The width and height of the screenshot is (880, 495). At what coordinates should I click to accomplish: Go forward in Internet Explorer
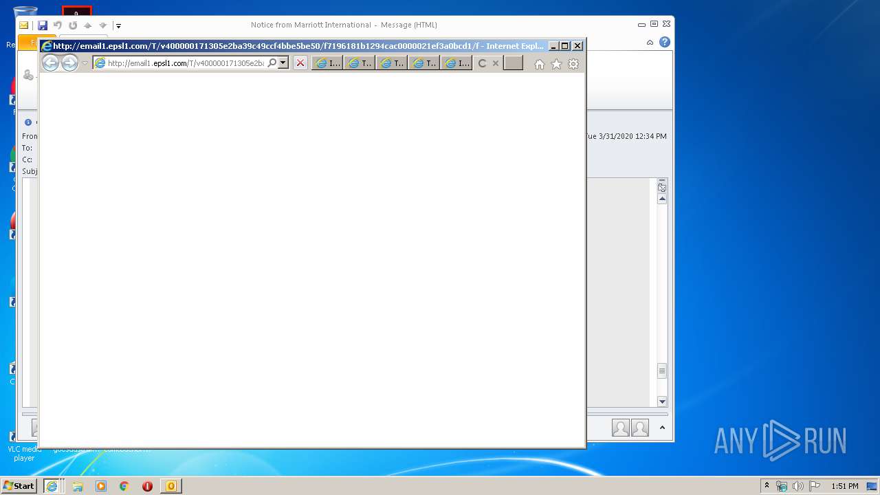(x=69, y=63)
